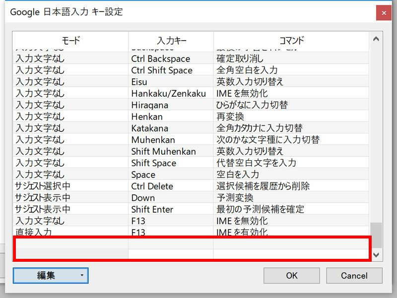
Task: Select the Down key cell
Action: coord(171,198)
